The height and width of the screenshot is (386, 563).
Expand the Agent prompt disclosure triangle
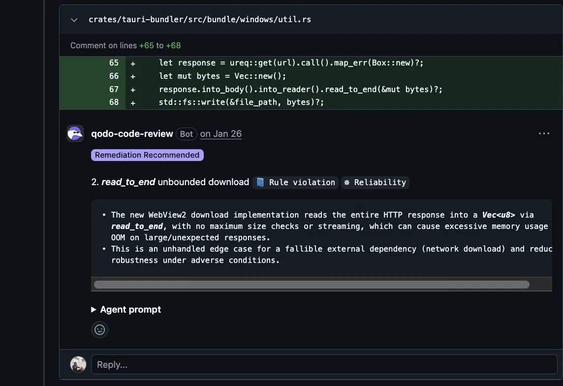click(94, 310)
